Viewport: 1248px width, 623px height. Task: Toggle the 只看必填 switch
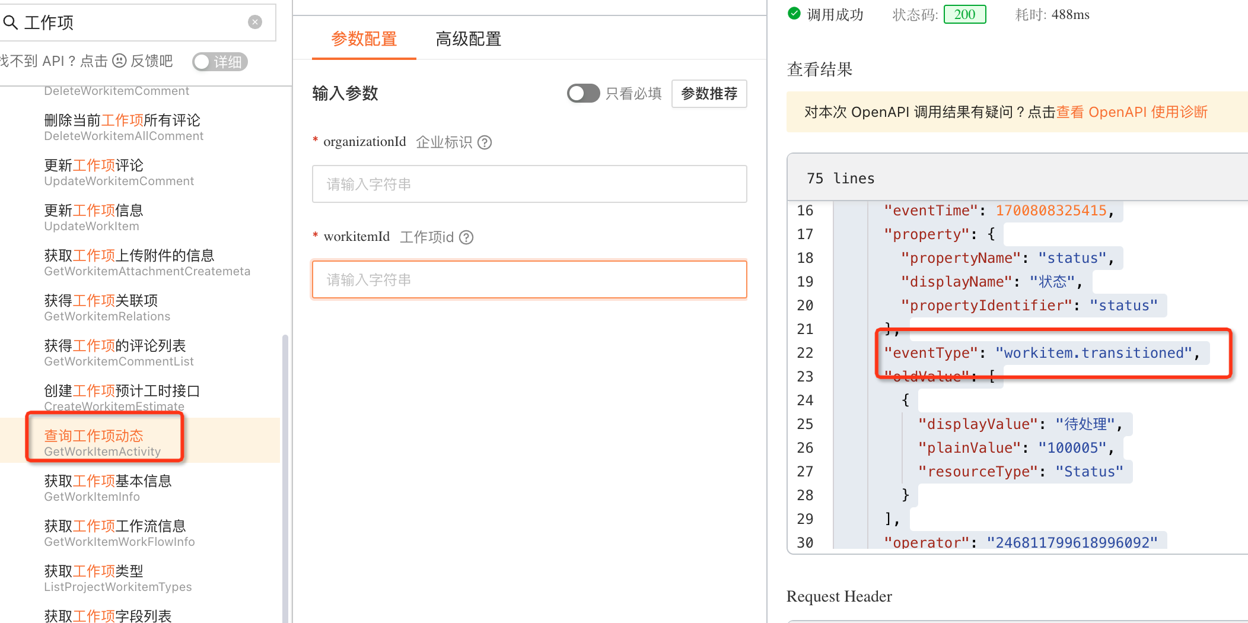(584, 93)
